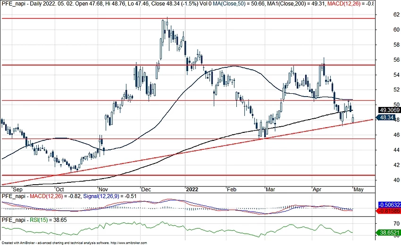Click the 'Oct' month label on time axis

(x=59, y=189)
